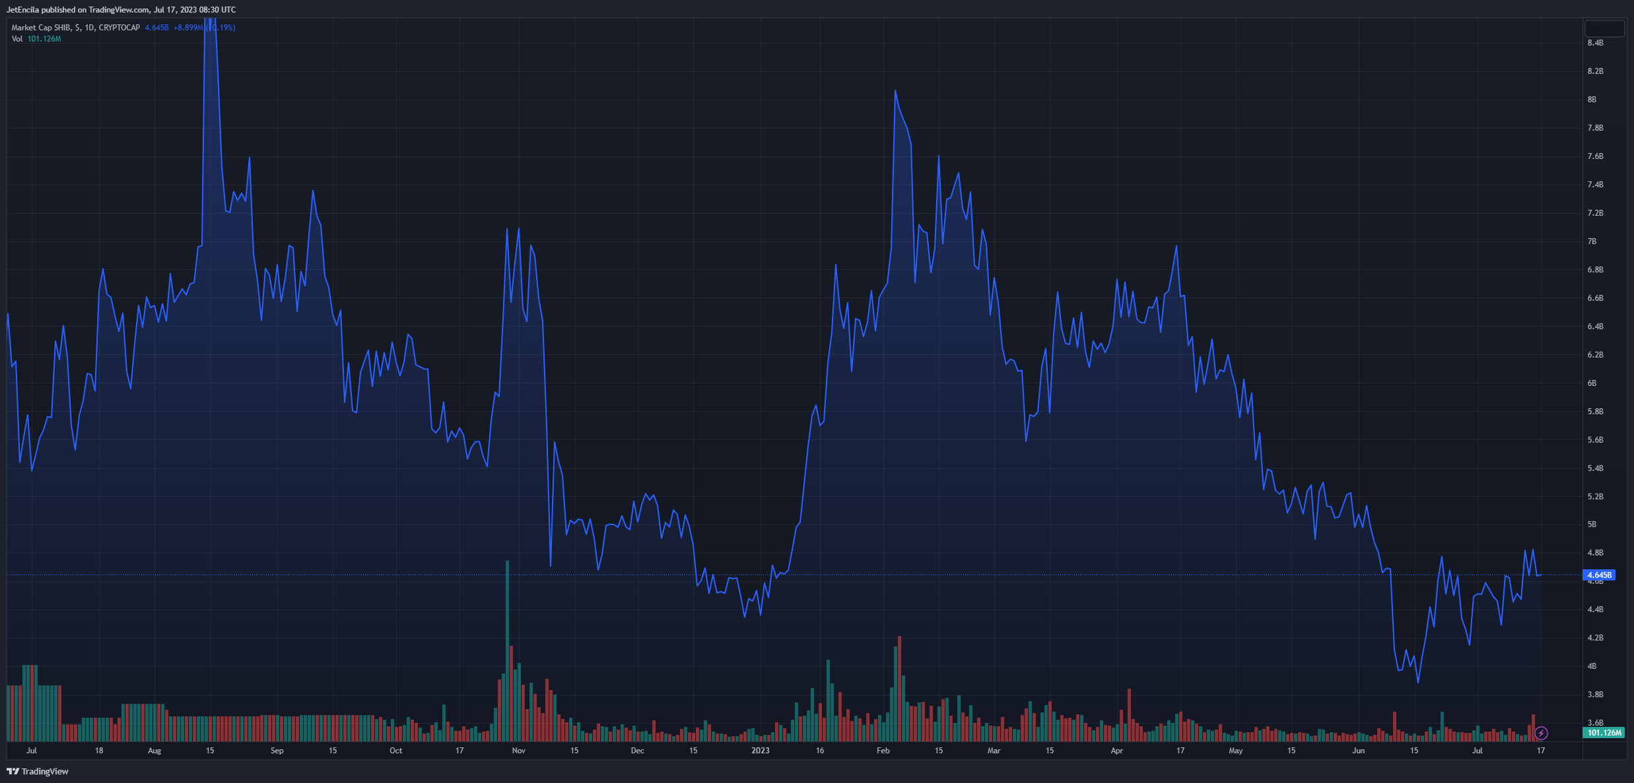Click the 7B label on the price axis
This screenshot has height=783, width=1634.
pos(1592,241)
